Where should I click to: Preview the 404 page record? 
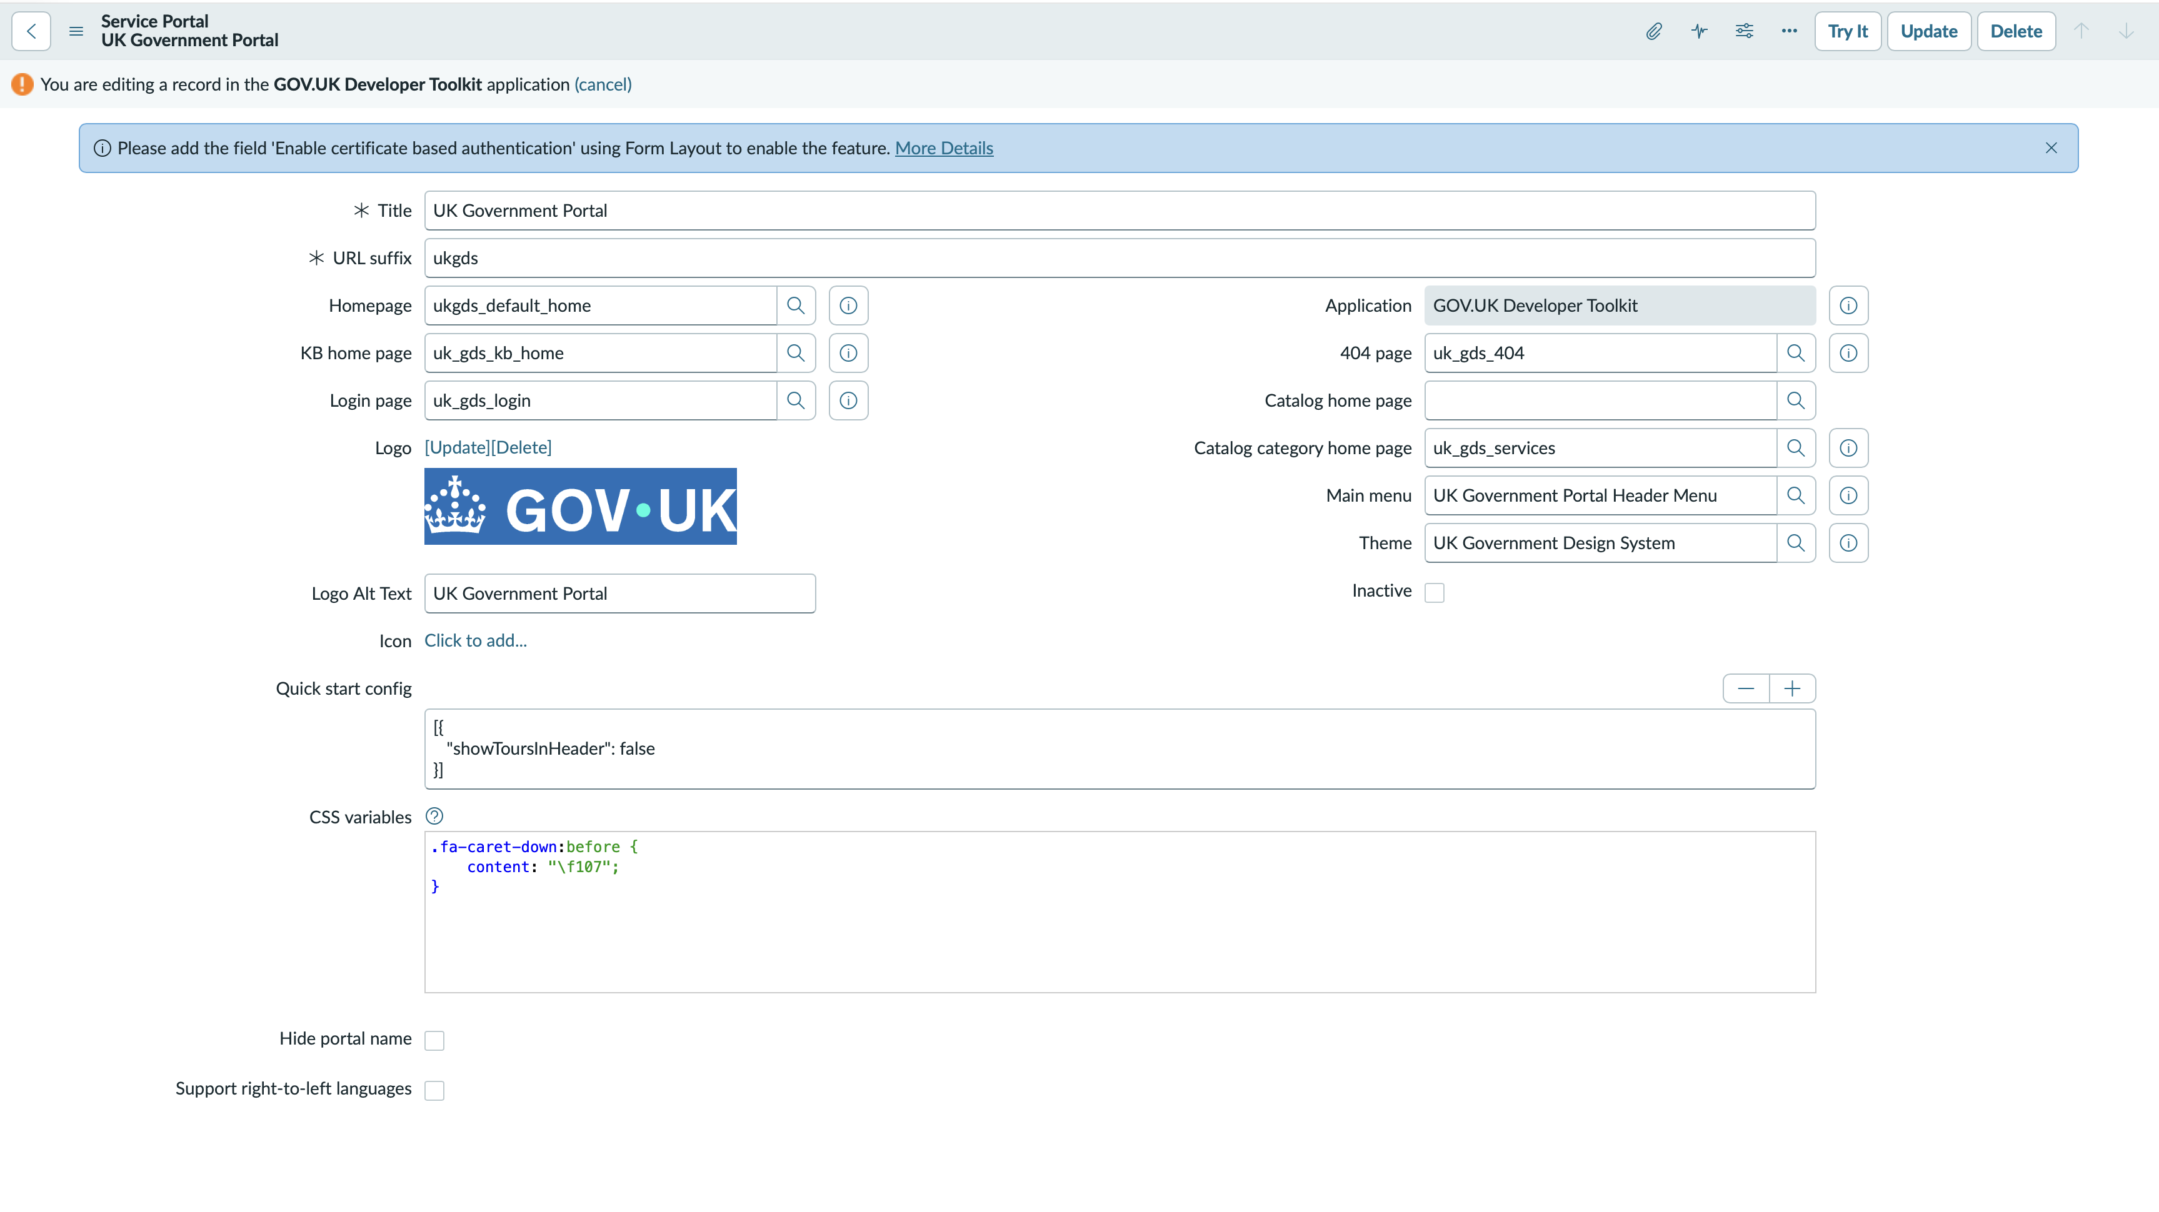(x=1848, y=354)
